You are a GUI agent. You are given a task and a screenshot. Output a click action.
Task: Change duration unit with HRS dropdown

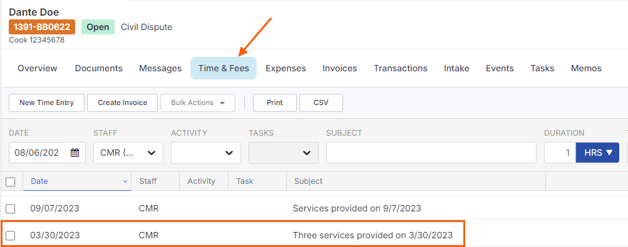(597, 153)
